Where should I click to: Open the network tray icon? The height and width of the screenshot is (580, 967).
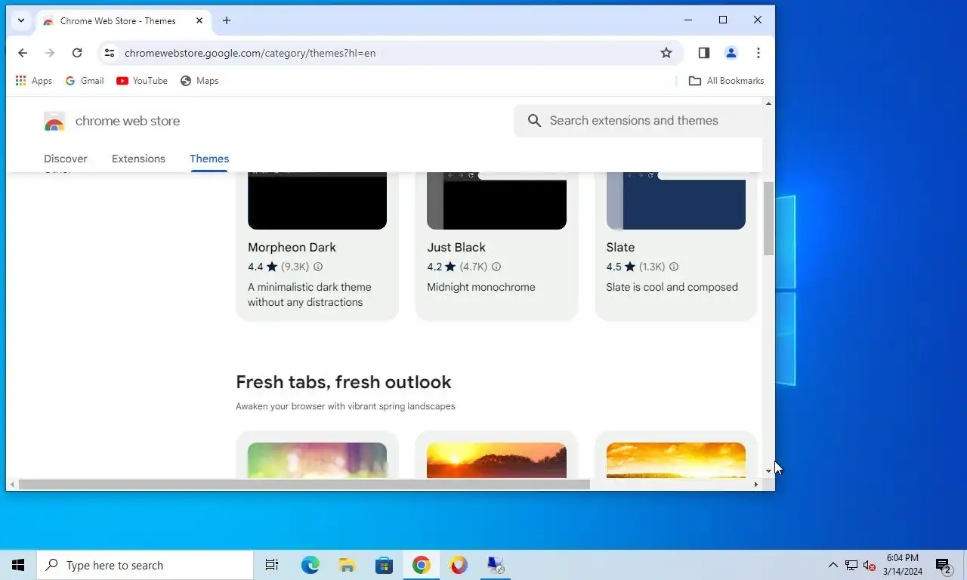[851, 565]
